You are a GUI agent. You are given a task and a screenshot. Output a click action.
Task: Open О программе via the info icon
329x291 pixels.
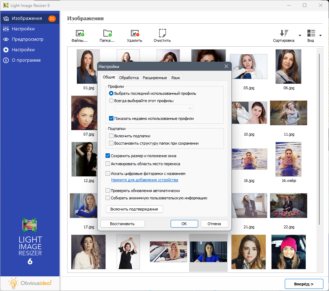click(6, 60)
